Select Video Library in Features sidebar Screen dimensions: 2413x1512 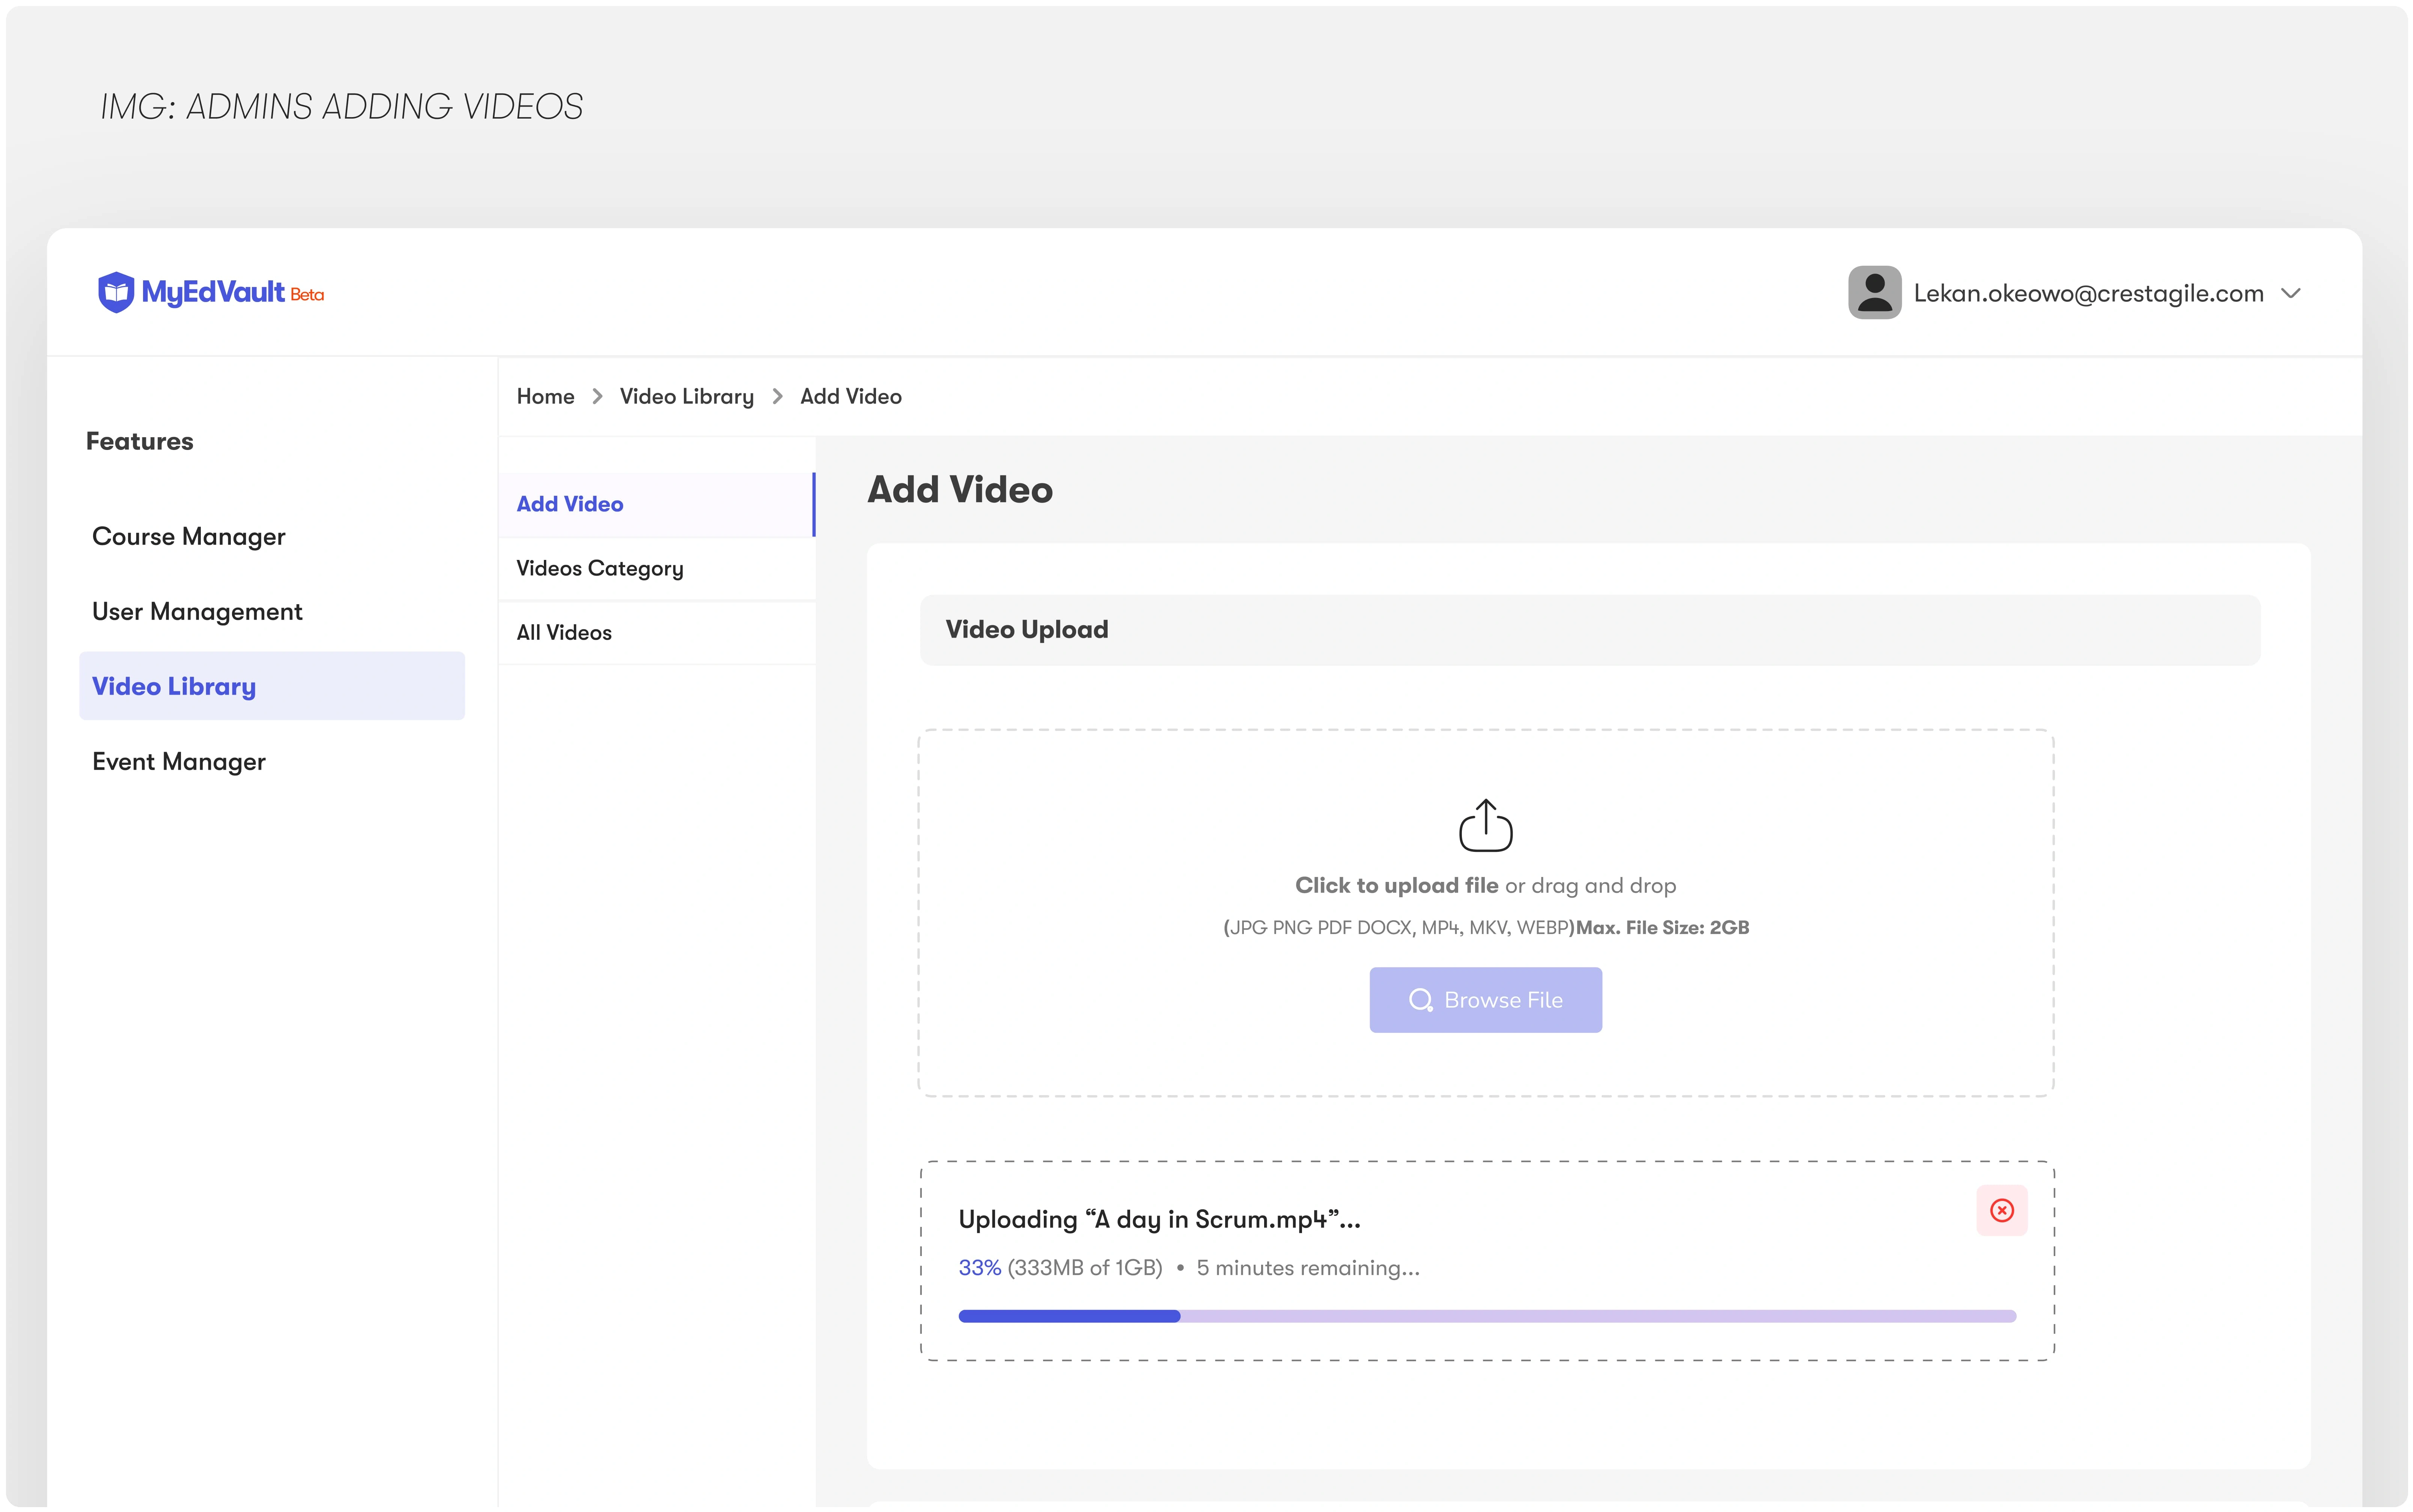[x=272, y=686]
